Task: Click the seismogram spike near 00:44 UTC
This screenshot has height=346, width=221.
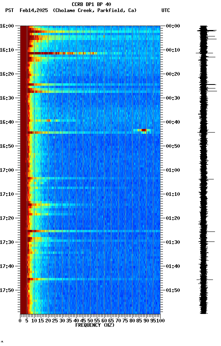Action: (x=207, y=133)
